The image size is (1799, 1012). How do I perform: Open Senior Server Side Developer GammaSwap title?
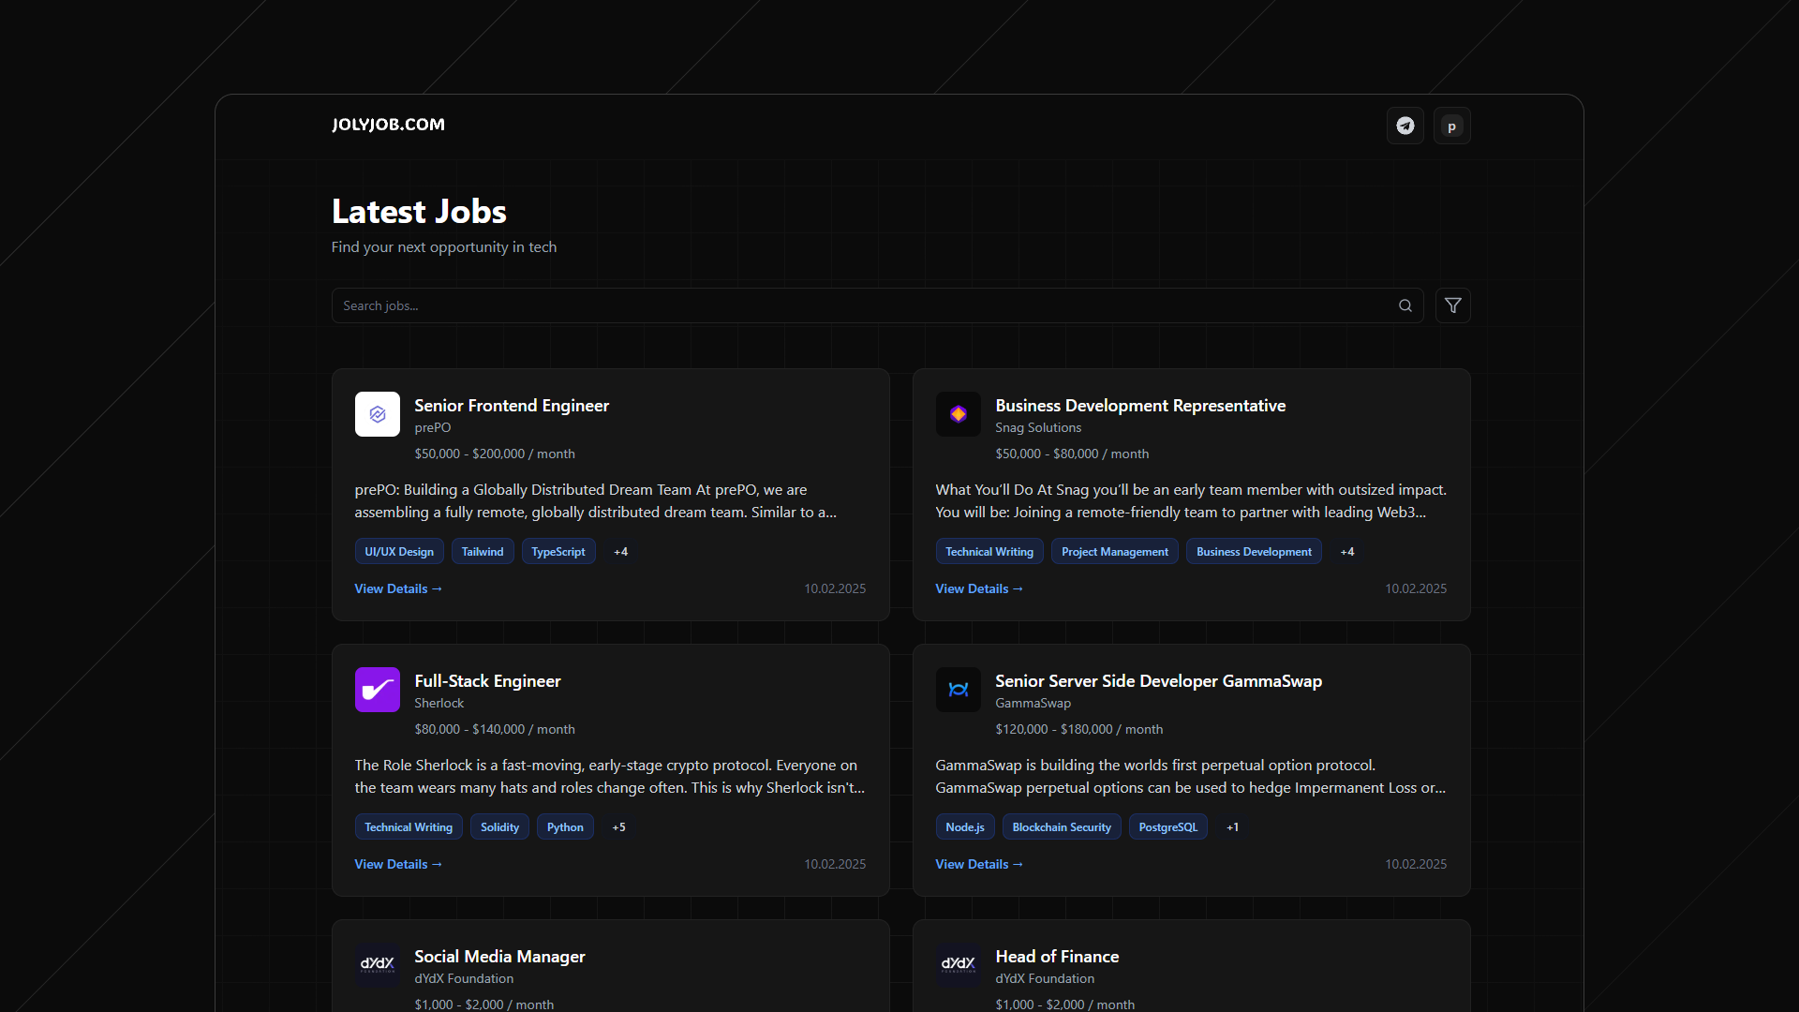pyautogui.click(x=1158, y=681)
